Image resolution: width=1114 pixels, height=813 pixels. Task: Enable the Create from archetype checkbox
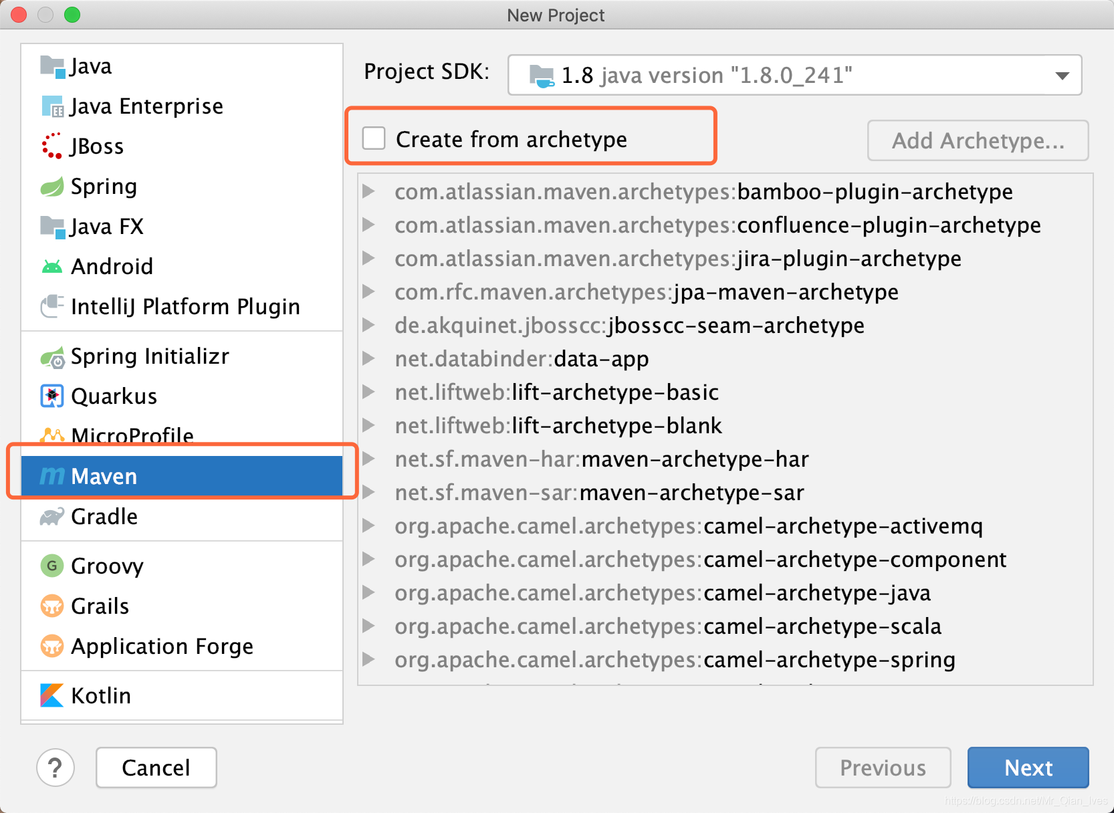(x=374, y=138)
